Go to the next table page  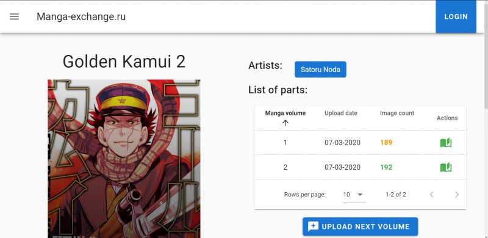tap(456, 195)
